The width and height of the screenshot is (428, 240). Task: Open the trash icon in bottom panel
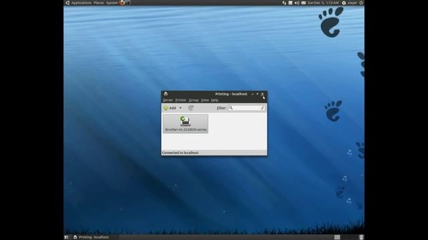tap(361, 237)
